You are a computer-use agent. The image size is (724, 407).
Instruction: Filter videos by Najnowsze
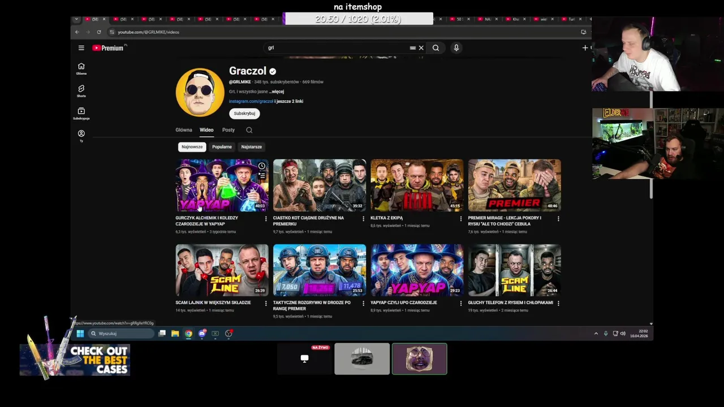click(192, 147)
